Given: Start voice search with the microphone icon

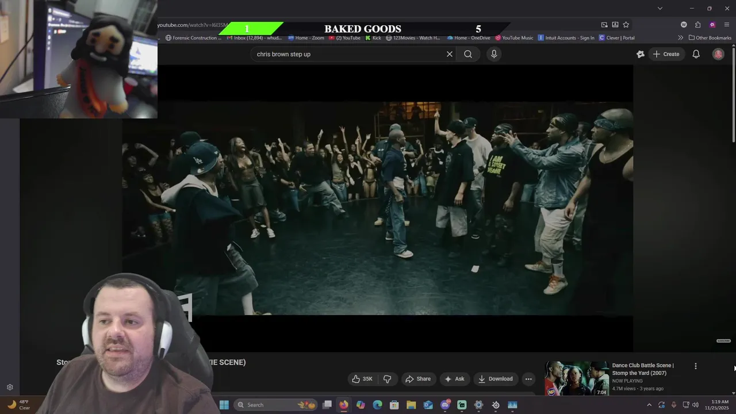Looking at the screenshot, I should [494, 54].
